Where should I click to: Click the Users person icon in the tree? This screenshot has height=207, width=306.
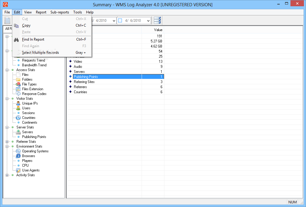point(18,108)
